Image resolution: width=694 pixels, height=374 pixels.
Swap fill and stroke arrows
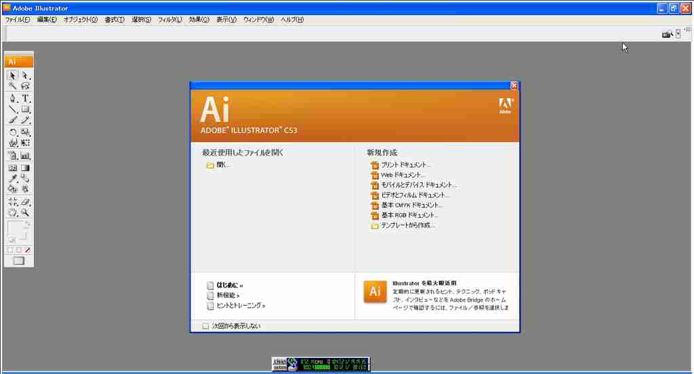tap(27, 224)
